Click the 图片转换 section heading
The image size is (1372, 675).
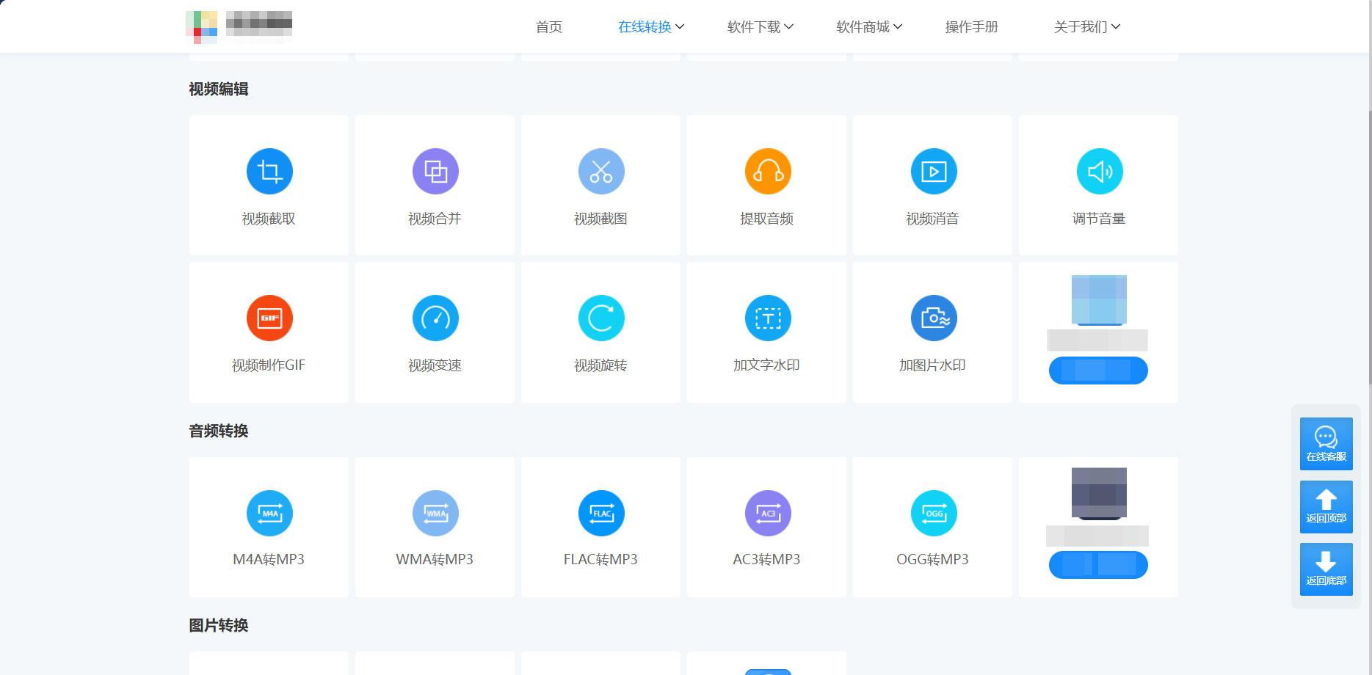point(219,626)
